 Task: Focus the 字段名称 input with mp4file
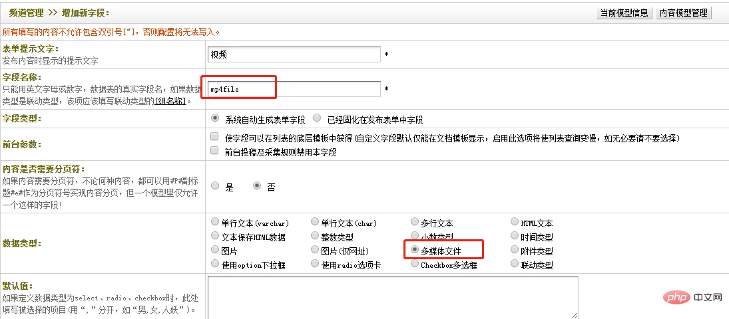(294, 88)
